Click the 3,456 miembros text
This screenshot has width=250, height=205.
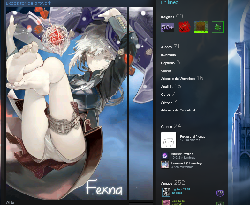pyautogui.click(x=182, y=167)
